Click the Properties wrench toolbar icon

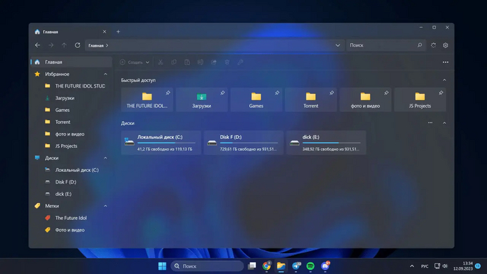tap(241, 63)
